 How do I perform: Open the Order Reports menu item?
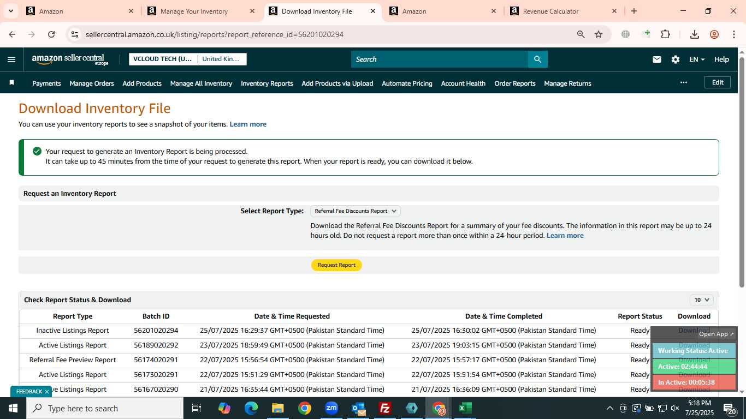tap(515, 83)
